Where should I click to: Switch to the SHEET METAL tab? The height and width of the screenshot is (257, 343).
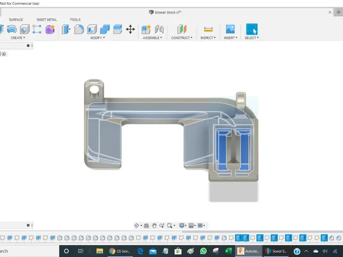pyautogui.click(x=47, y=20)
